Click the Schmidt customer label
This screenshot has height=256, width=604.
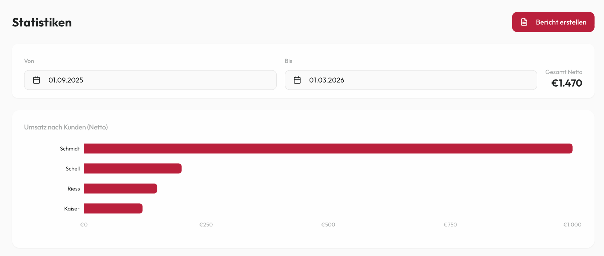tap(70, 149)
